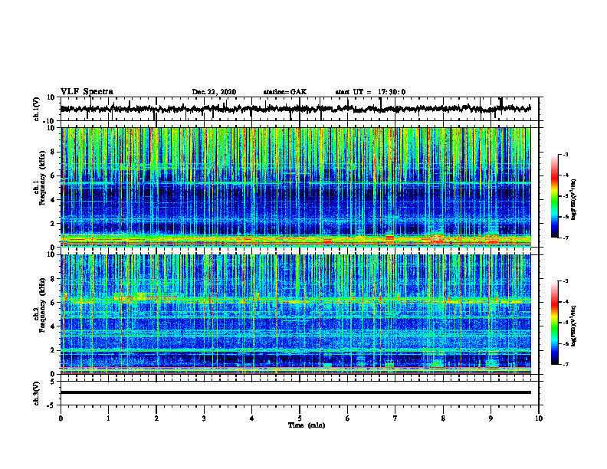
Task: Click the ch.1 color bar log(PSD) label
Action: tap(573, 200)
